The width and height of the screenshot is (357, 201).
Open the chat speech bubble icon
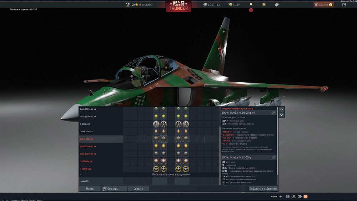(x=300, y=196)
